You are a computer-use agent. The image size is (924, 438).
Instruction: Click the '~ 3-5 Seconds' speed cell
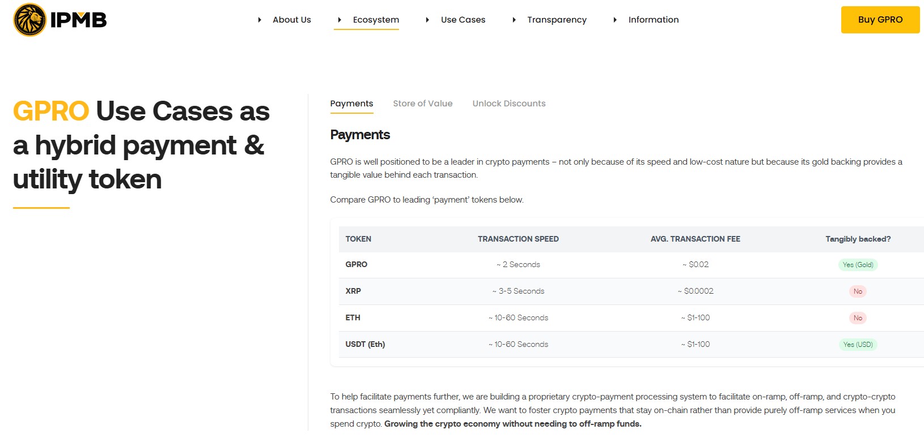pyautogui.click(x=518, y=291)
